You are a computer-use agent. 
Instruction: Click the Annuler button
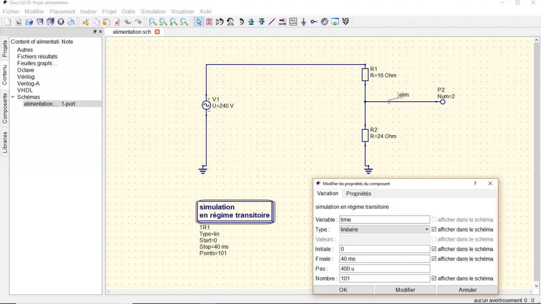[x=467, y=290]
